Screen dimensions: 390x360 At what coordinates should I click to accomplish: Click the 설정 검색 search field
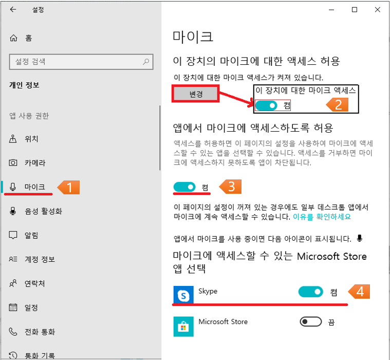[x=81, y=62]
